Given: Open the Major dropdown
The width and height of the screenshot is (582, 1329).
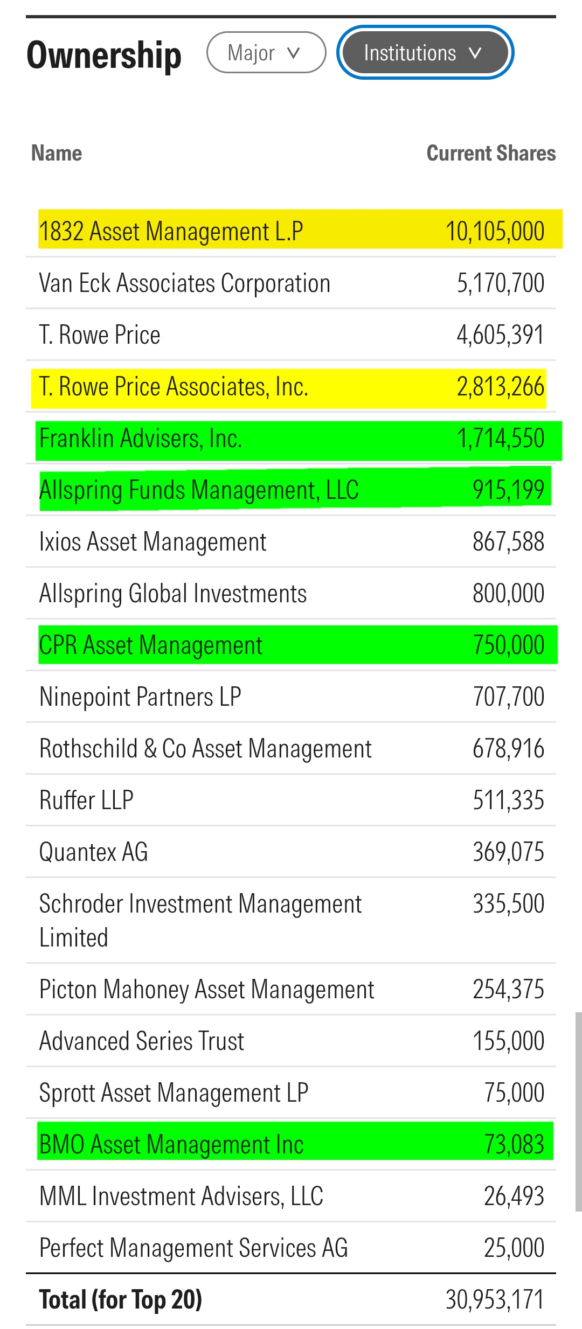Looking at the screenshot, I should pos(266,53).
